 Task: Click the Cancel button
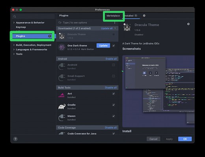(153, 139)
